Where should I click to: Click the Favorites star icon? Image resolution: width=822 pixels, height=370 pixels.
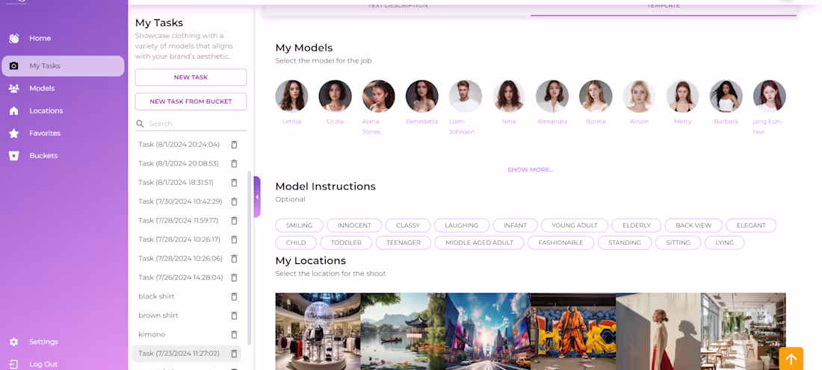[14, 134]
